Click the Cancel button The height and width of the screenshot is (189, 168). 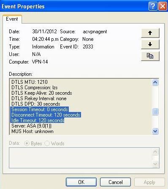(x=115, y=182)
